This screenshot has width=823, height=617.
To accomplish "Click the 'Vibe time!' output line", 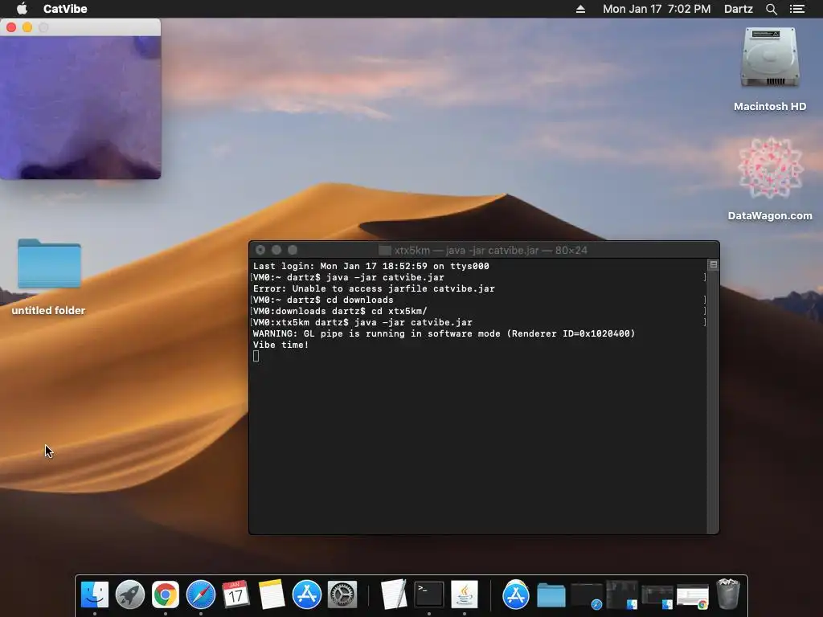I will pyautogui.click(x=280, y=345).
